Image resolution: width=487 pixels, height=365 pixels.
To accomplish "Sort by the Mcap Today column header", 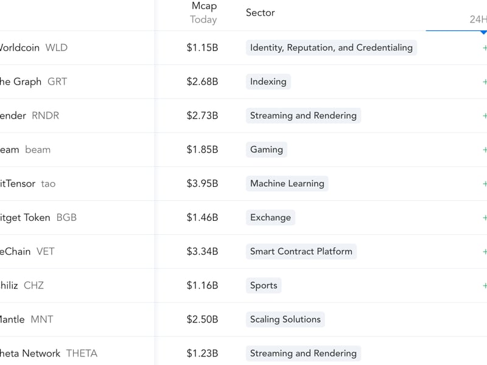I will [203, 13].
